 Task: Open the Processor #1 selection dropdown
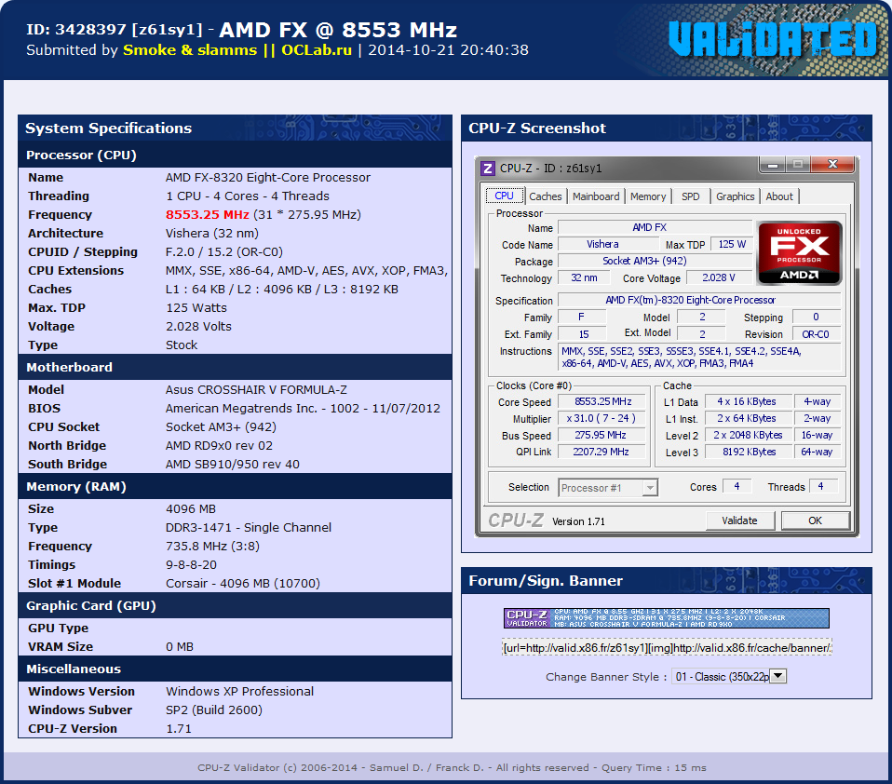[x=608, y=488]
